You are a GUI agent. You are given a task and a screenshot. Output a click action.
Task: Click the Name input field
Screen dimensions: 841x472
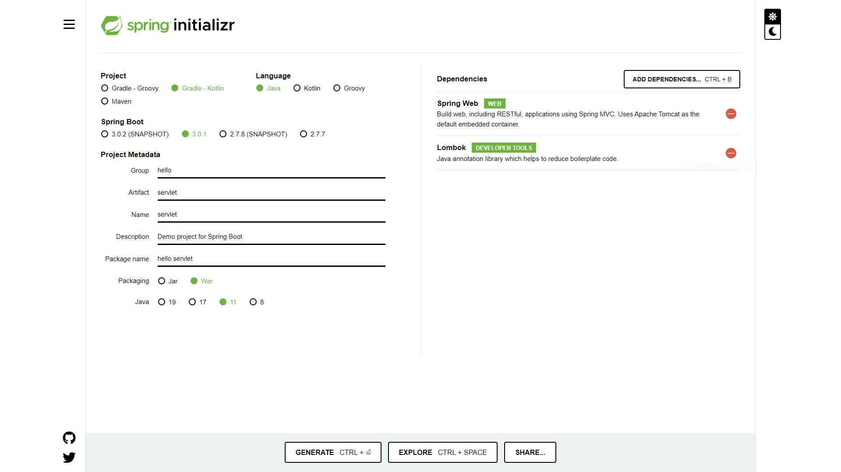272,215
